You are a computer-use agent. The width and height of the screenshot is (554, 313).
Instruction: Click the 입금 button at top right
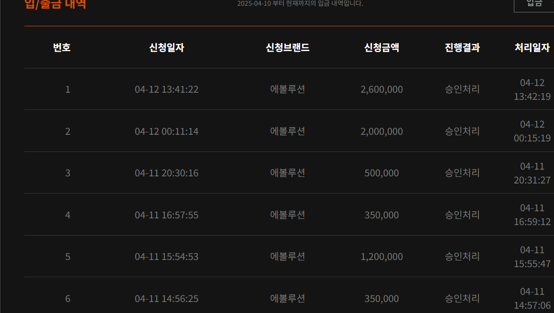(x=534, y=4)
